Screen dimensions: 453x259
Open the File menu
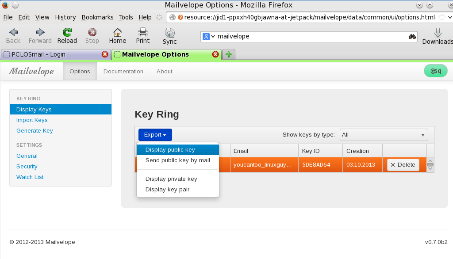[x=8, y=17]
